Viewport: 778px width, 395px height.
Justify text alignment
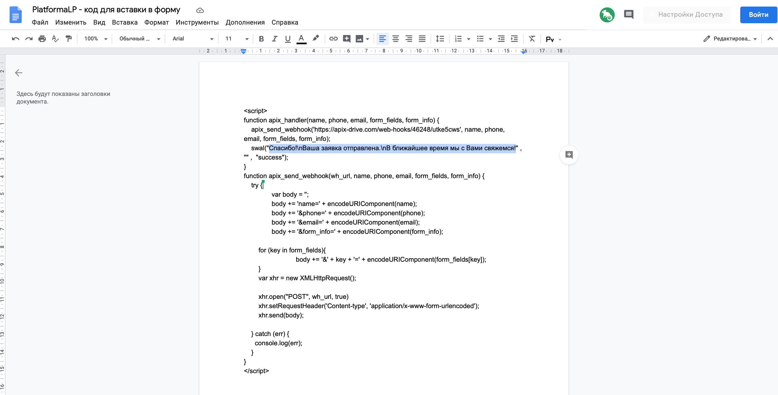tap(422, 39)
